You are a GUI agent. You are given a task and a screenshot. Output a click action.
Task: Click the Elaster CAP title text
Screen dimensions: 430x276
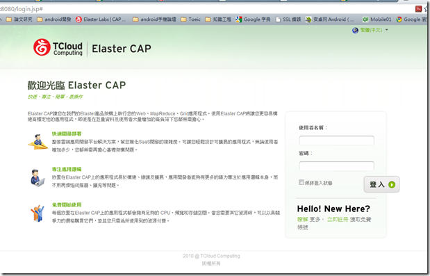(122, 49)
